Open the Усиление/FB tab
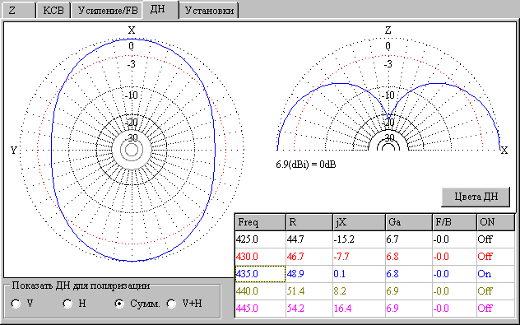520x325 pixels. click(107, 11)
